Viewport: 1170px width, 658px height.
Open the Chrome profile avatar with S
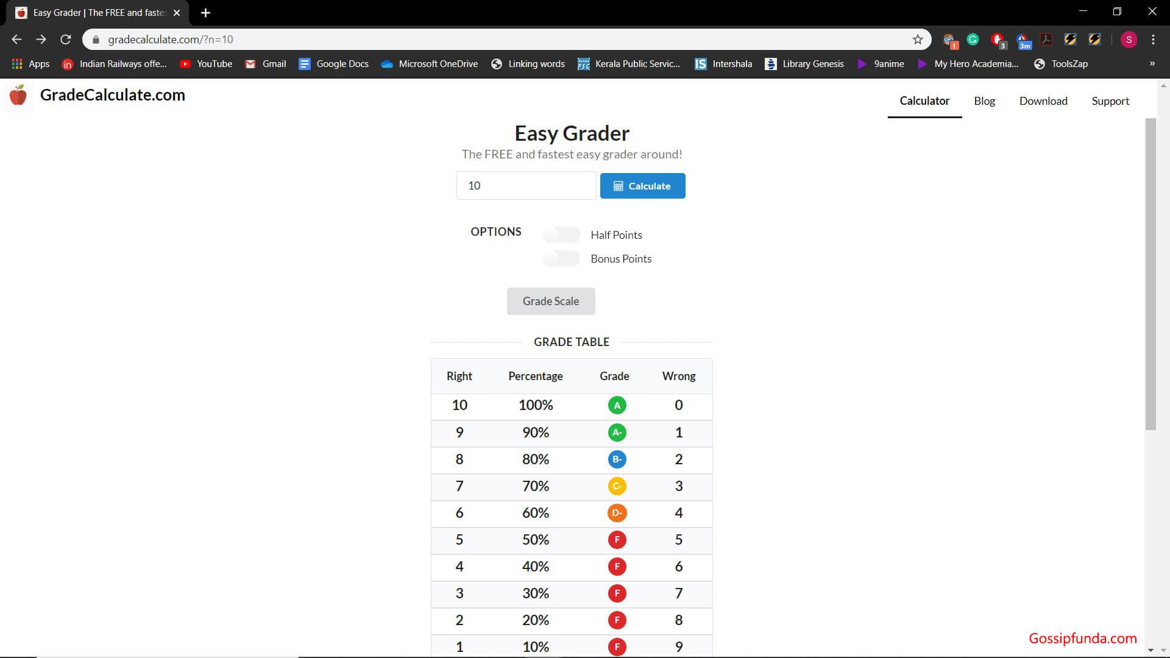coord(1129,40)
